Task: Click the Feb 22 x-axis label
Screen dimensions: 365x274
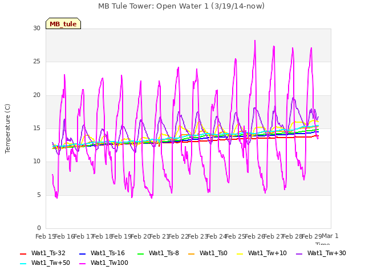Action: pyautogui.click(x=179, y=236)
